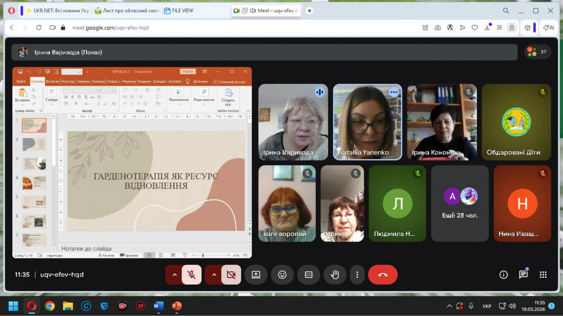The height and width of the screenshot is (316, 563).
Task: Launch PowerPoint from the taskbar
Action: click(x=176, y=306)
